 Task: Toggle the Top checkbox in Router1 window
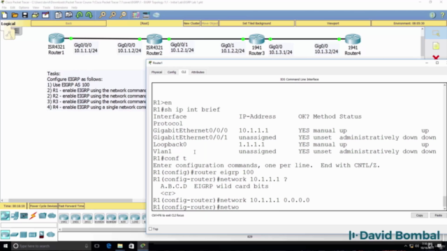151,229
